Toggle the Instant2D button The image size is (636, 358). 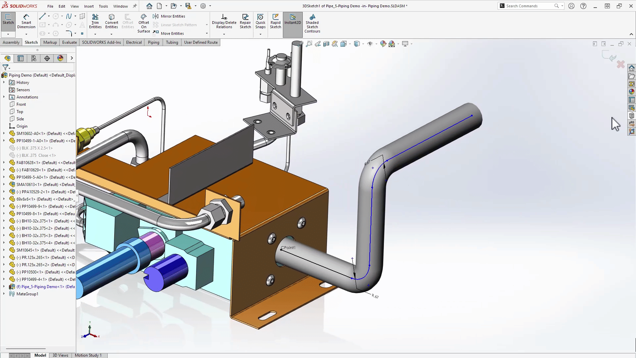pos(292,19)
